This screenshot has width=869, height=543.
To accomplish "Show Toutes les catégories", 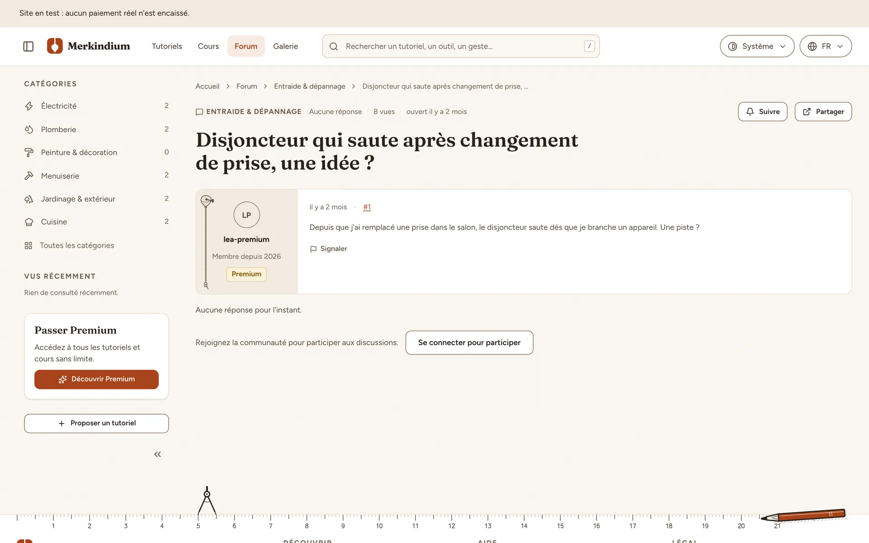I will tap(69, 245).
